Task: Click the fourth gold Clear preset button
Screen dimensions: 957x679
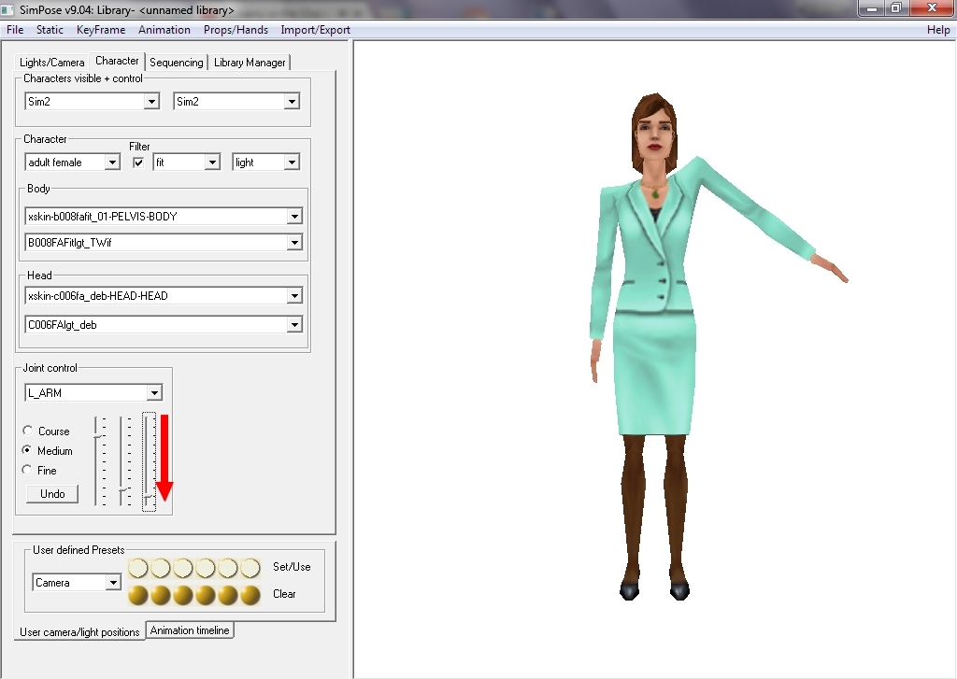Action: tap(206, 595)
